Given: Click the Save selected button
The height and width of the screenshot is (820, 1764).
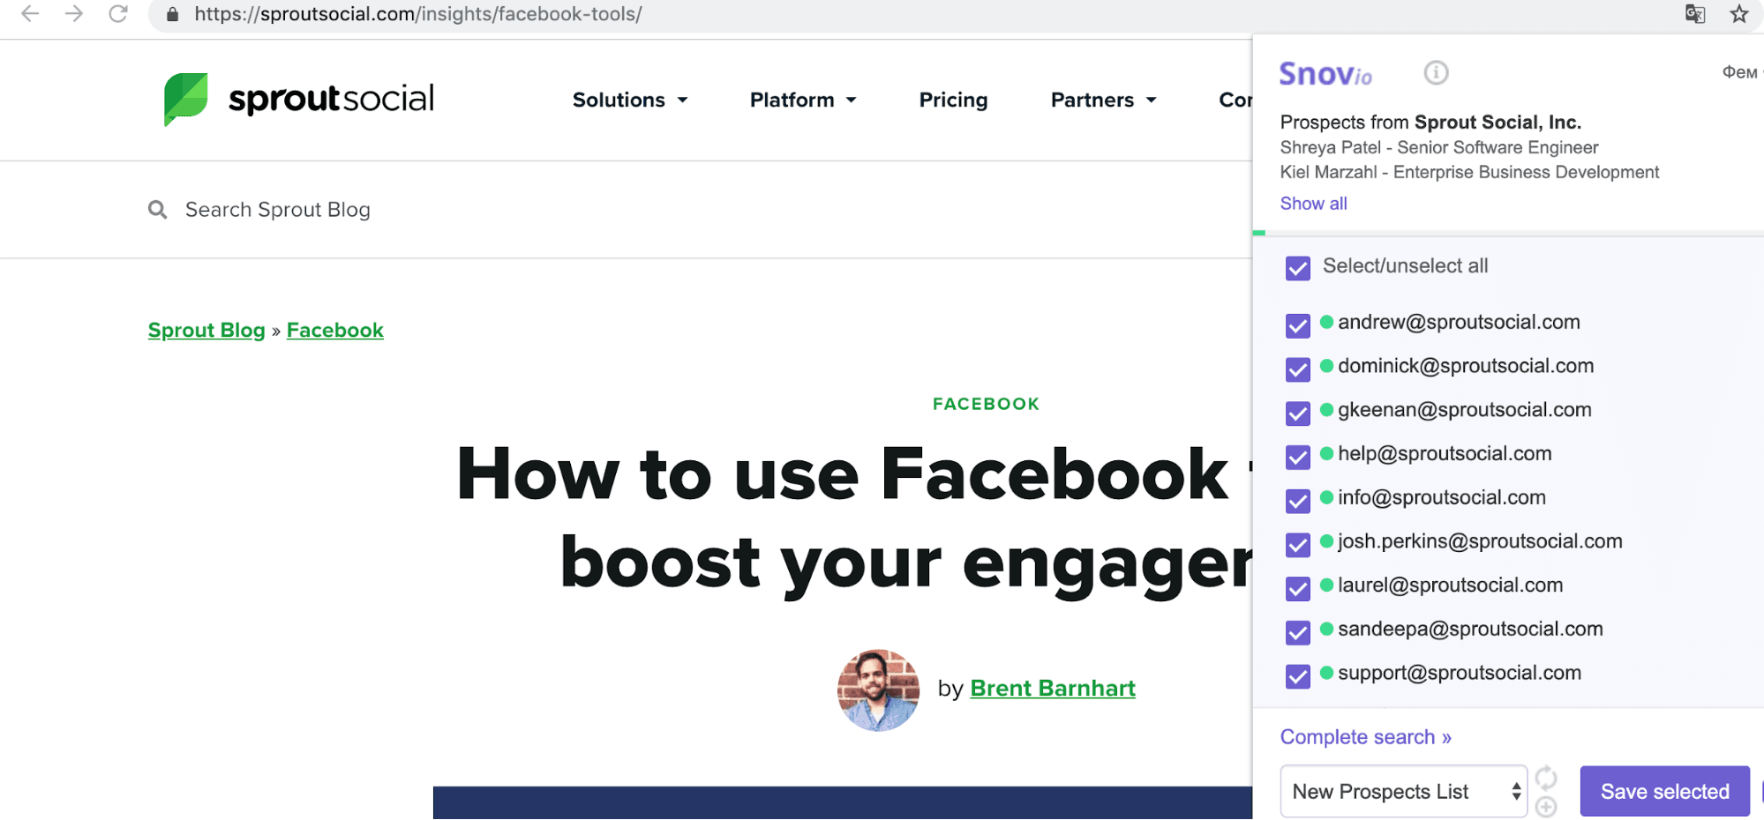Looking at the screenshot, I should [1664, 791].
